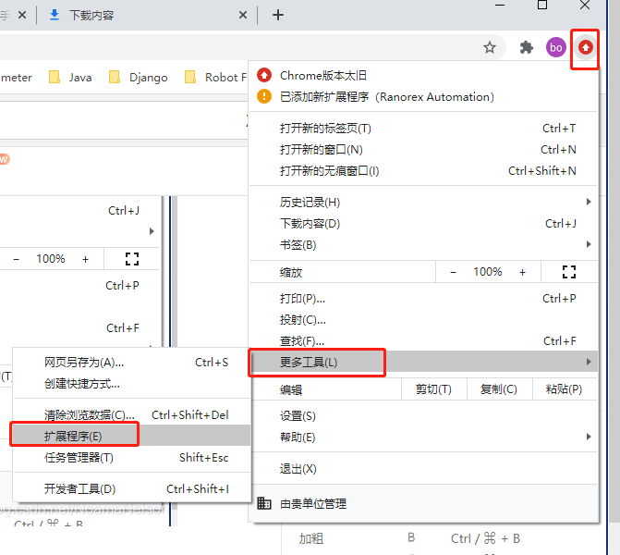Select 打开新的窗口(N)
The image size is (620, 555).
point(423,150)
